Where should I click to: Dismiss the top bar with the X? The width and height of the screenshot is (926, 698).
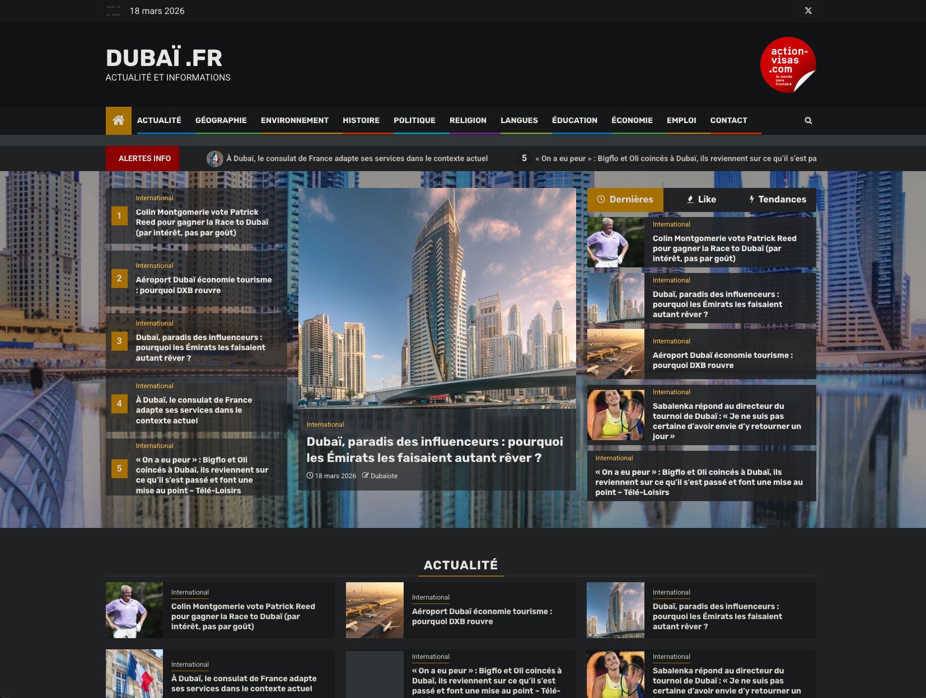[x=808, y=10]
